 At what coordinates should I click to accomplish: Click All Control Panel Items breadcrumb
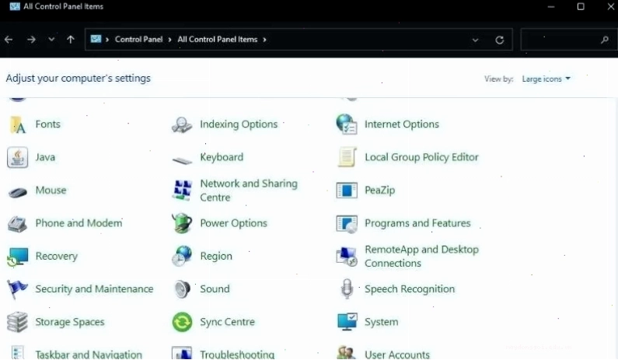click(217, 40)
